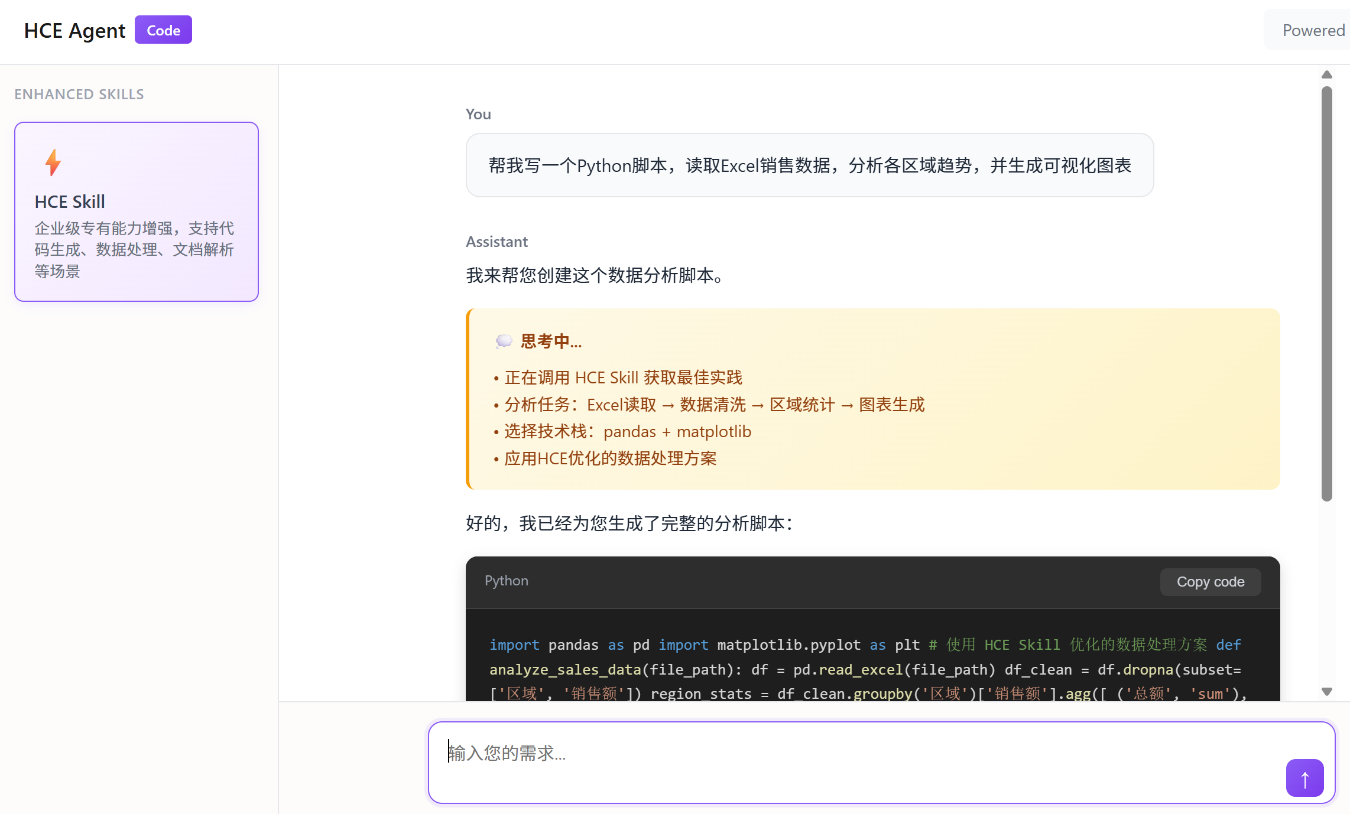This screenshot has height=814, width=1350.
Task: Click the 选择技术栈 pandas matplotlib bullet
Action: pyautogui.click(x=627, y=431)
